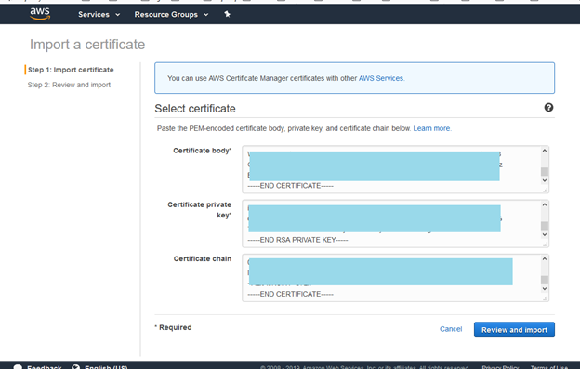Click the "Select certificate" heading
Viewport: 580px width, 369px height.
pyautogui.click(x=195, y=109)
